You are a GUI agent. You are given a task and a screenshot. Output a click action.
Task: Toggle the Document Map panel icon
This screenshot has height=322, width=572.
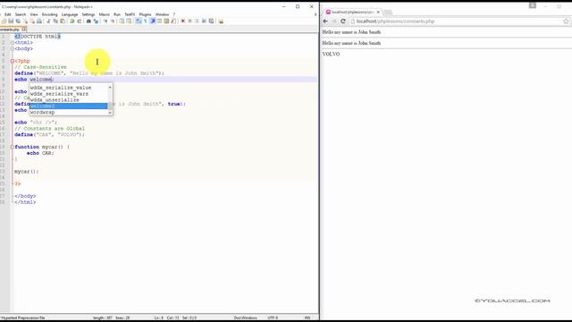pos(167,21)
